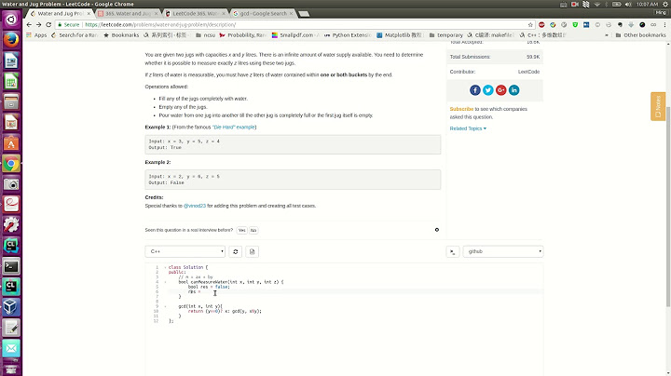
Task: Share the problem on LinkedIn
Action: 514,90
